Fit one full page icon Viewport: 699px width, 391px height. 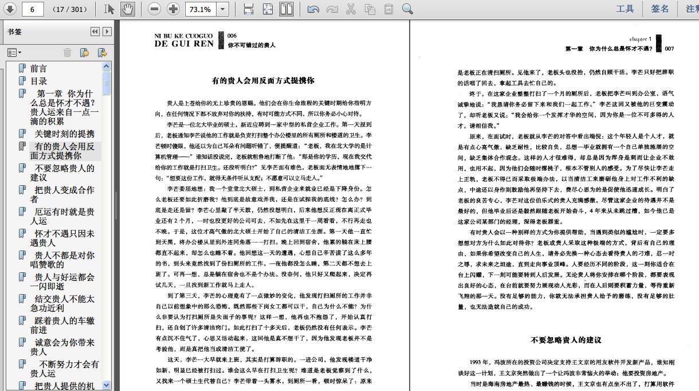(x=268, y=9)
